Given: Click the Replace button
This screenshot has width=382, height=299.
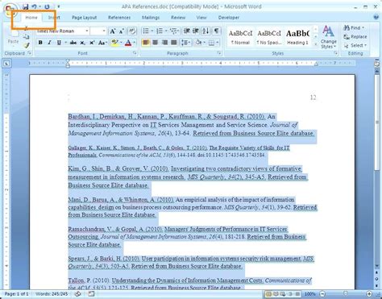Looking at the screenshot, I should coord(355,36).
